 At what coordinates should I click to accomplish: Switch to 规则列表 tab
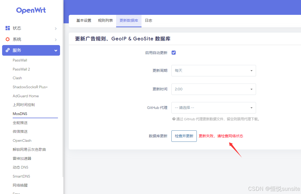(105, 21)
